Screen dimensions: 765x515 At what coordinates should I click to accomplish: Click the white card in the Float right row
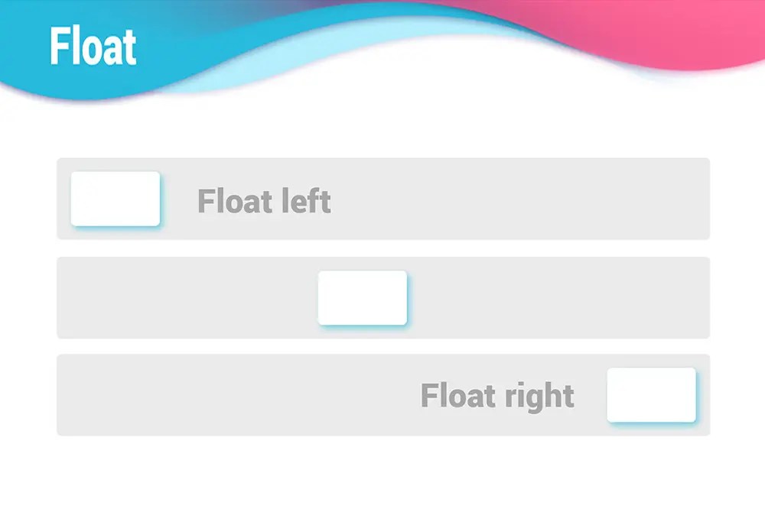click(x=649, y=396)
